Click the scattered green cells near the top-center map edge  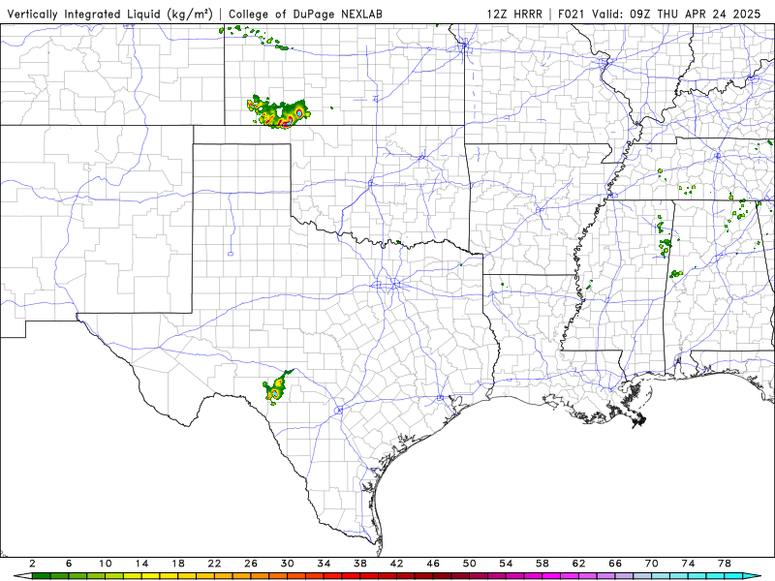(x=256, y=38)
